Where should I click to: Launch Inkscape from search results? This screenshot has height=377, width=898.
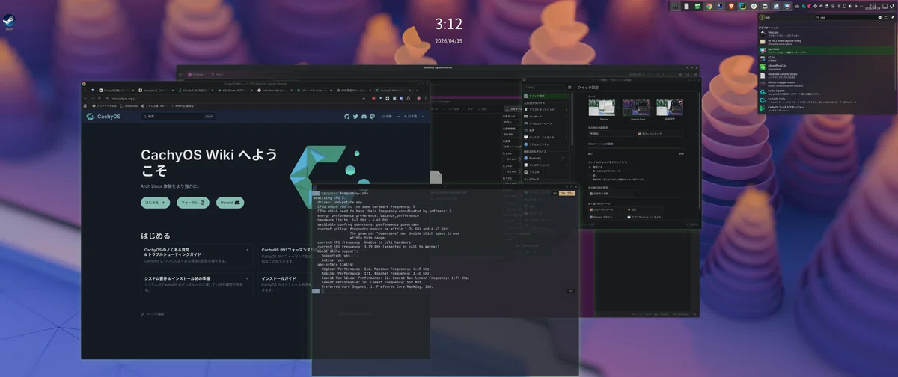[826, 34]
